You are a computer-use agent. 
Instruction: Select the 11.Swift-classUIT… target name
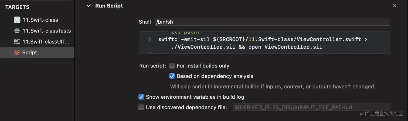coord(46,42)
